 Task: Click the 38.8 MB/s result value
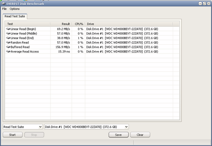(63, 38)
